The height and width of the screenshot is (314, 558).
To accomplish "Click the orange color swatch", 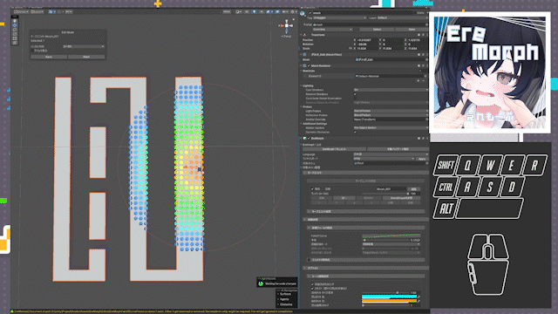I will 389,301.
